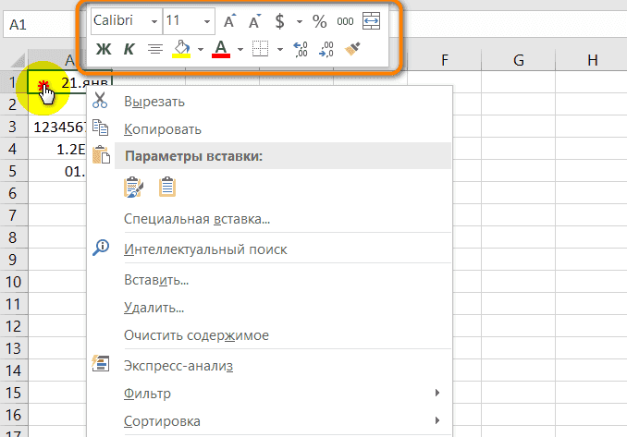Choose Копировать from the context menu
Viewport: 627px width, 437px height.
point(162,129)
